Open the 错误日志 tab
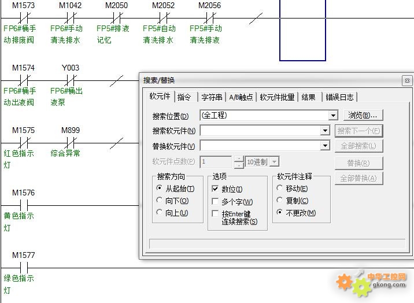The image size is (414, 303). point(339,97)
